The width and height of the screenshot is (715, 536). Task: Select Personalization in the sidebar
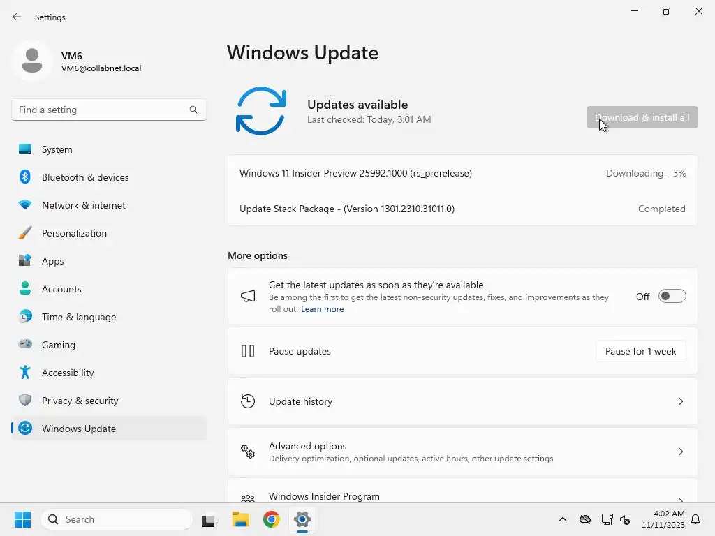point(109,233)
